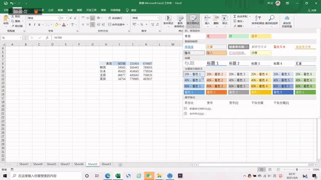
Task: Open the number format (常规) dropdown
Action: point(158,18)
